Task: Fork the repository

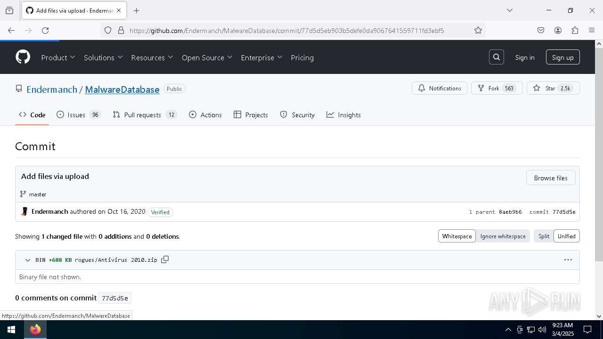Action: click(497, 88)
